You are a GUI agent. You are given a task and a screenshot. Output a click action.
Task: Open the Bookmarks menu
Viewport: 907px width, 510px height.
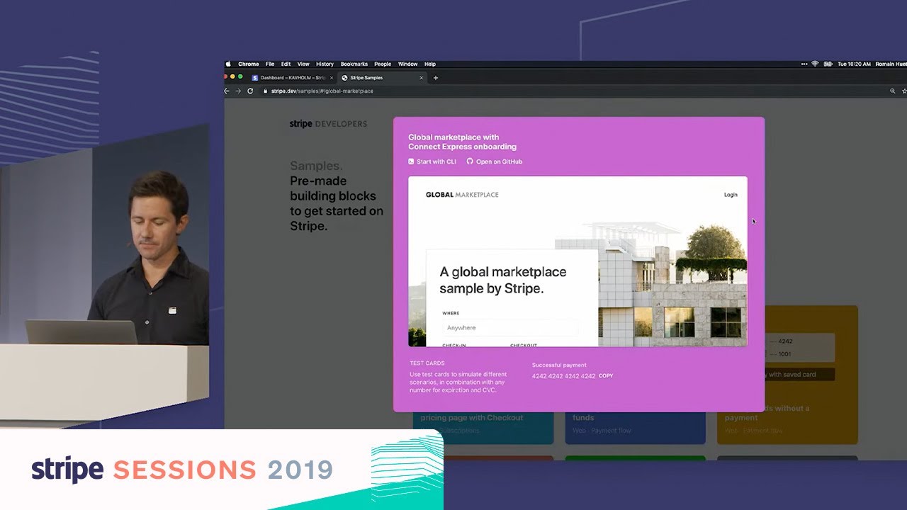click(x=354, y=64)
